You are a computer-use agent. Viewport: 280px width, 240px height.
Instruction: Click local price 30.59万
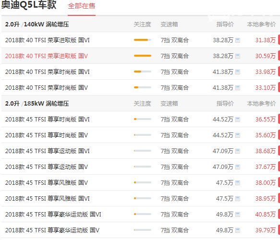point(266,56)
